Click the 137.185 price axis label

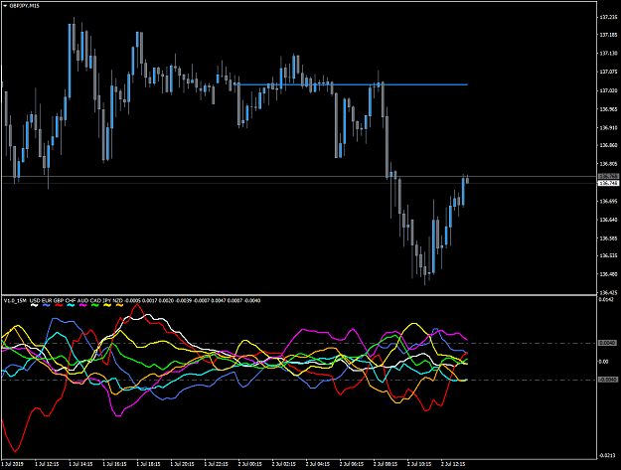pos(609,35)
